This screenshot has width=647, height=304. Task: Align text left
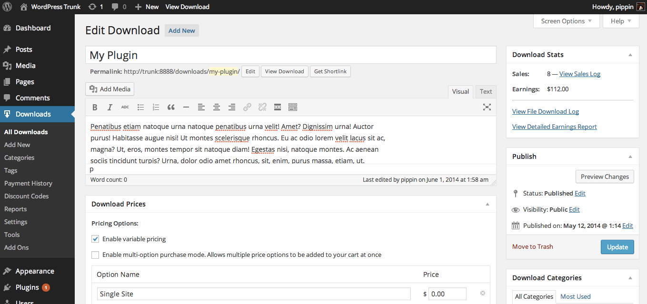201,107
